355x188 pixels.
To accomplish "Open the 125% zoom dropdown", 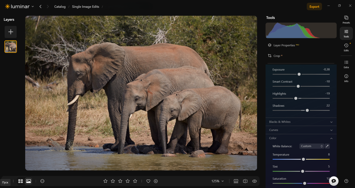I will coord(217,181).
